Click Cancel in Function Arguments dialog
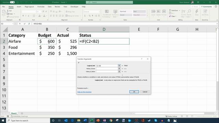 tap(145, 92)
